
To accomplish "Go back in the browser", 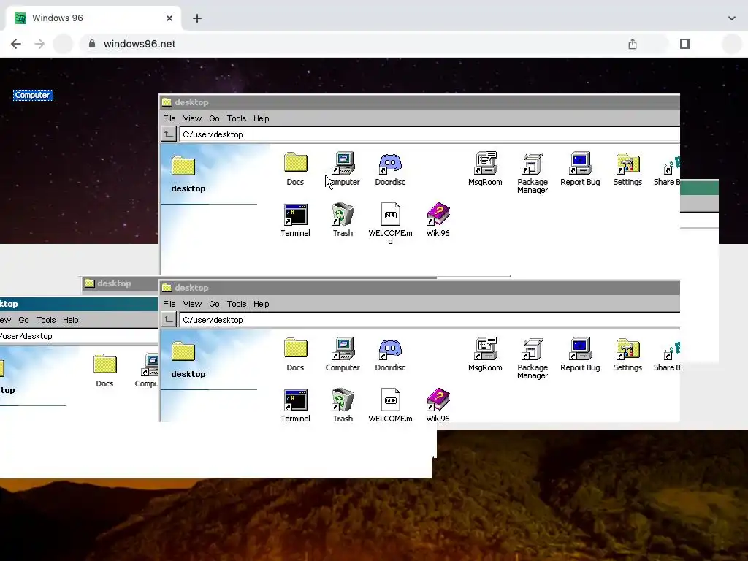I will tap(16, 44).
